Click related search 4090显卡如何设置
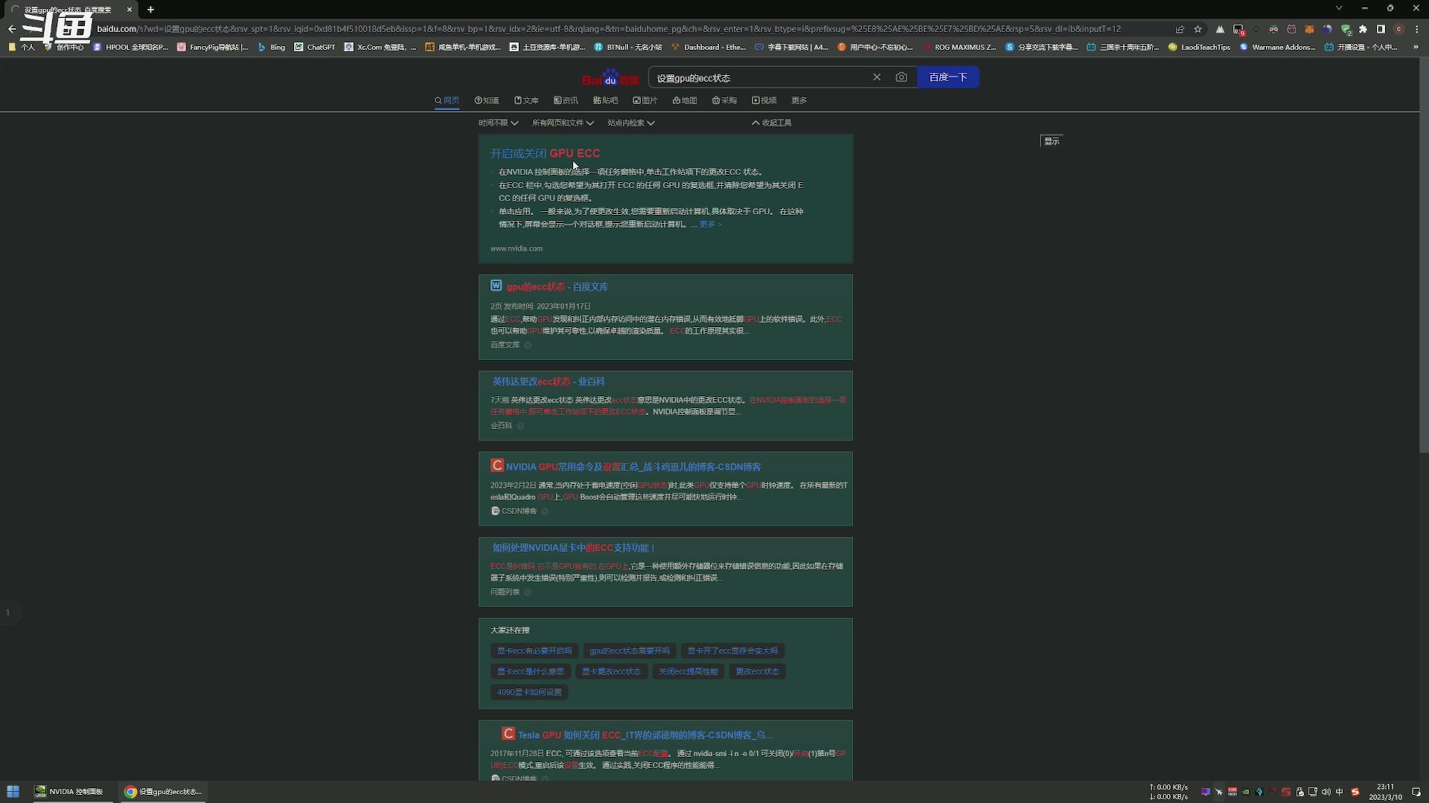This screenshot has width=1429, height=803. point(529,692)
